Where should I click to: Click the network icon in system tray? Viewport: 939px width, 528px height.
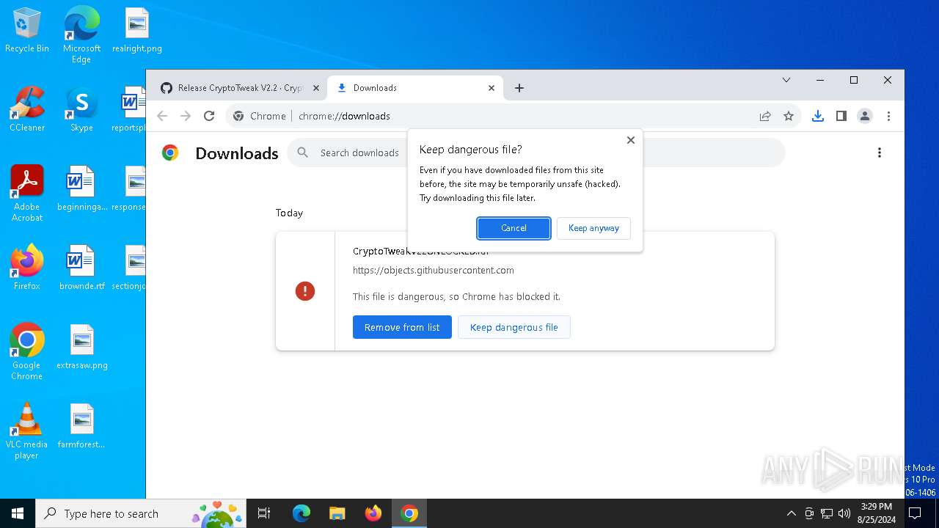point(827,513)
